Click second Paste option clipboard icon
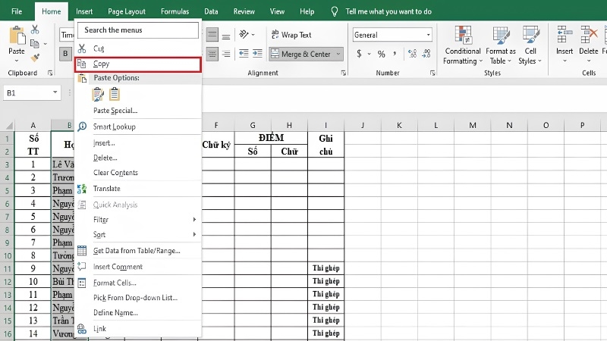 coord(115,94)
